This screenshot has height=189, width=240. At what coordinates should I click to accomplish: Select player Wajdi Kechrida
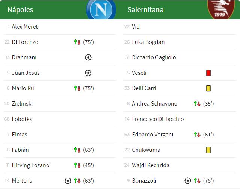click(151, 165)
